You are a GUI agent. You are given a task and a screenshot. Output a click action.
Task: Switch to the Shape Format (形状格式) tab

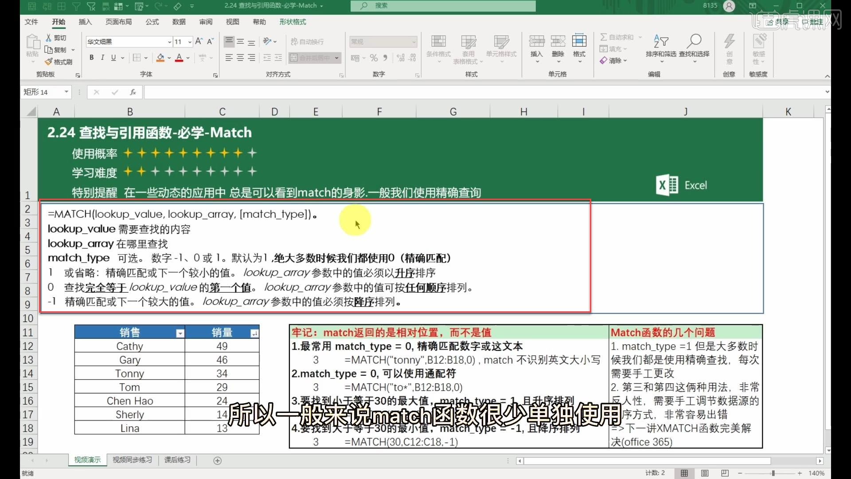coord(293,22)
